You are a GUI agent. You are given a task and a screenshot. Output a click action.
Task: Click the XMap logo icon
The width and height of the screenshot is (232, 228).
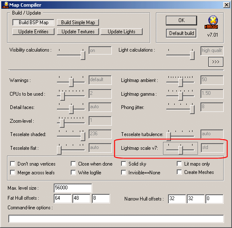pos(212,22)
